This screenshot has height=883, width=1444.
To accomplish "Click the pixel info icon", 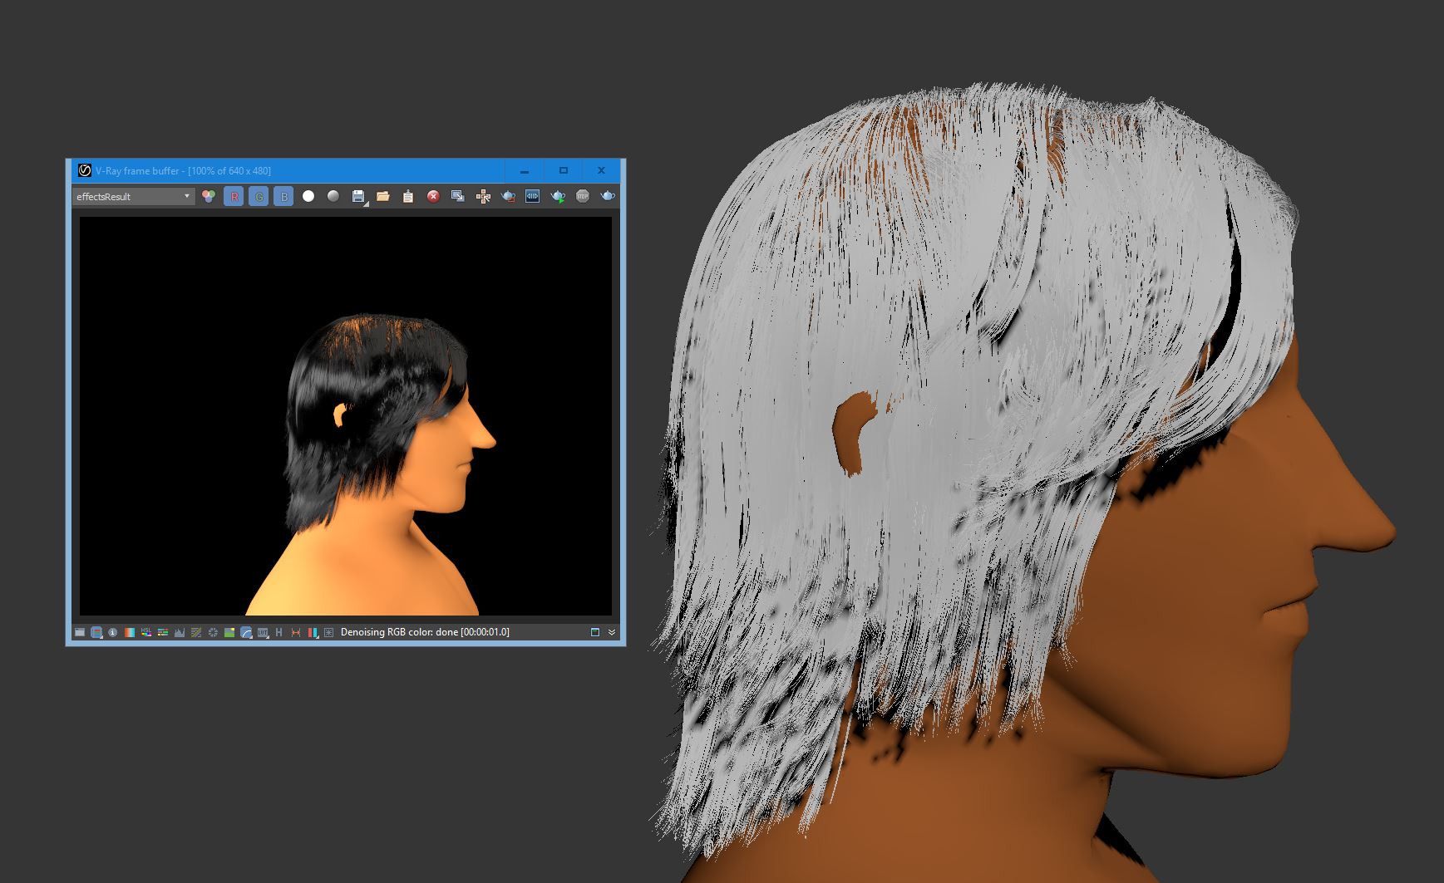I will tap(113, 632).
